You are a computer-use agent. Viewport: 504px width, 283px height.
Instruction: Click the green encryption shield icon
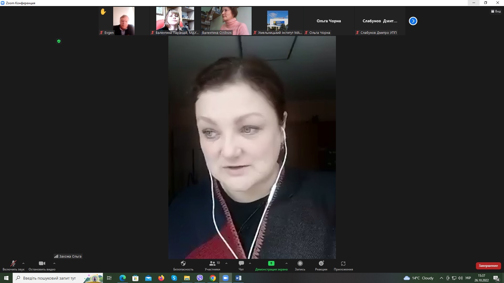pos(59,41)
